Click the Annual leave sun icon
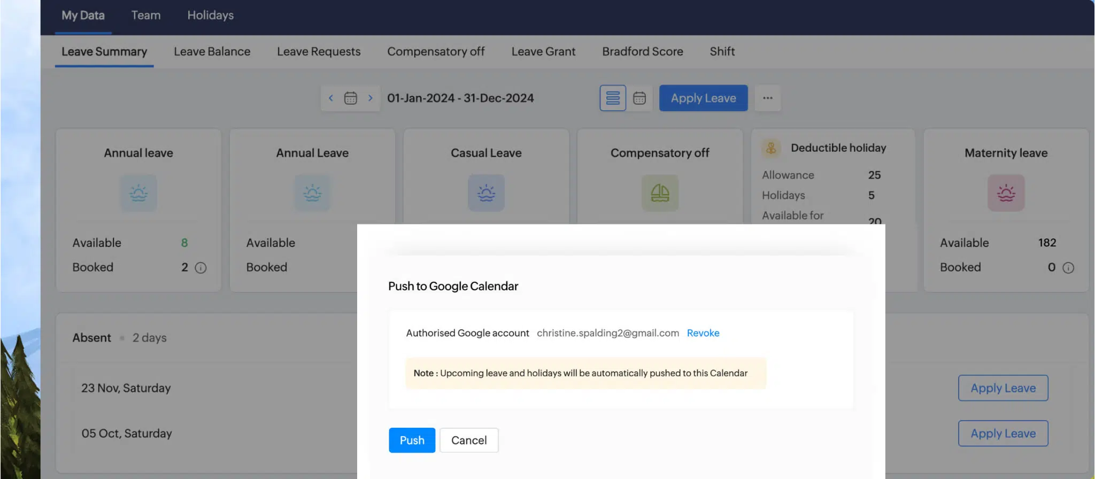1095x479 pixels. tap(138, 193)
